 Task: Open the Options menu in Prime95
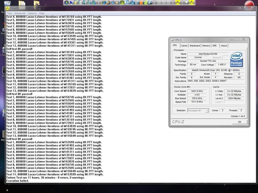(32, 13)
